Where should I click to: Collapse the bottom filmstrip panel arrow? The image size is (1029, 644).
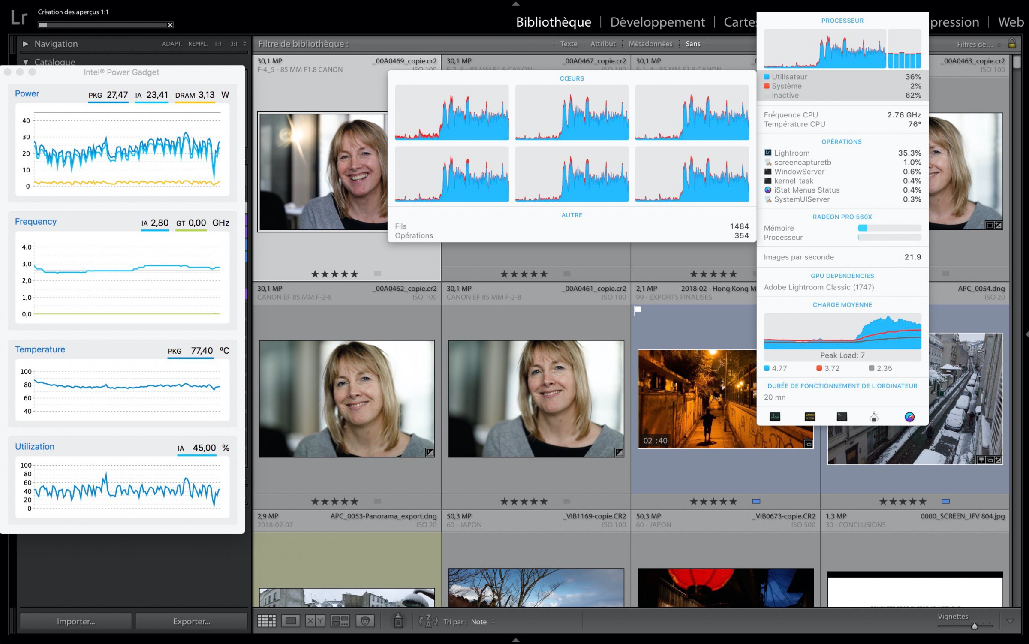516,640
